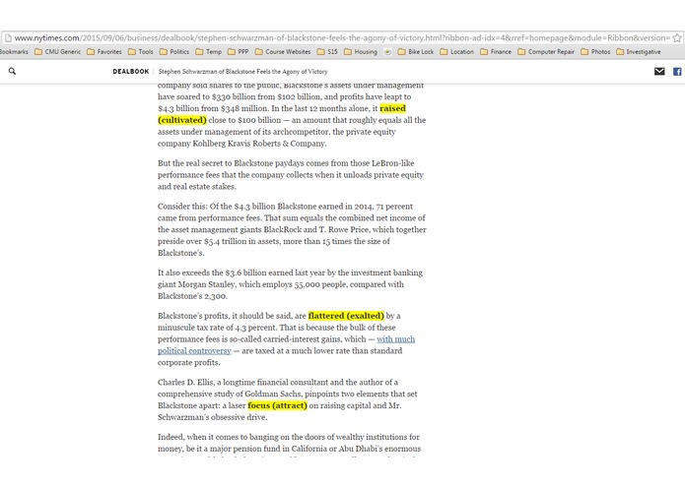
Task: Click 'Goldman Sachs' in the article
Action: 273,395
